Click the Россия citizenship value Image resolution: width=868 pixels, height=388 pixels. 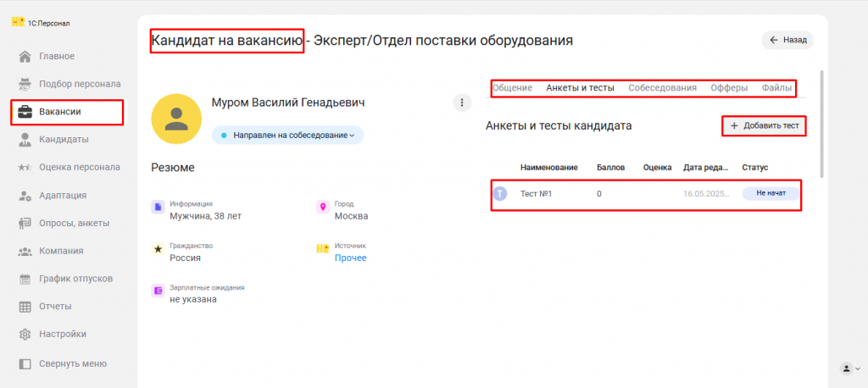(x=185, y=258)
